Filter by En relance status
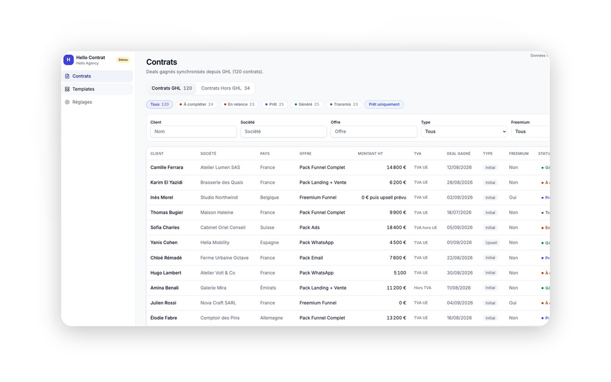611x382 pixels. tap(239, 104)
